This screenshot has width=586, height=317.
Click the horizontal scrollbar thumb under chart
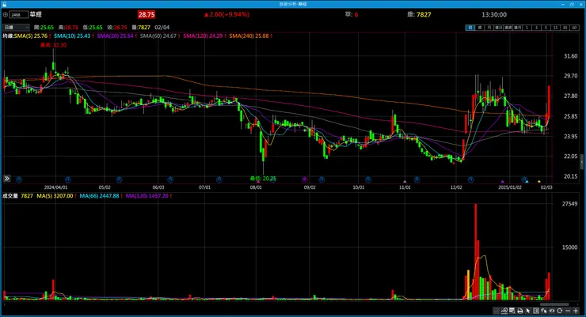(x=554, y=304)
